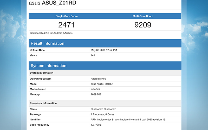
Task: Select the Single-Core Score header
Action: click(x=67, y=16)
